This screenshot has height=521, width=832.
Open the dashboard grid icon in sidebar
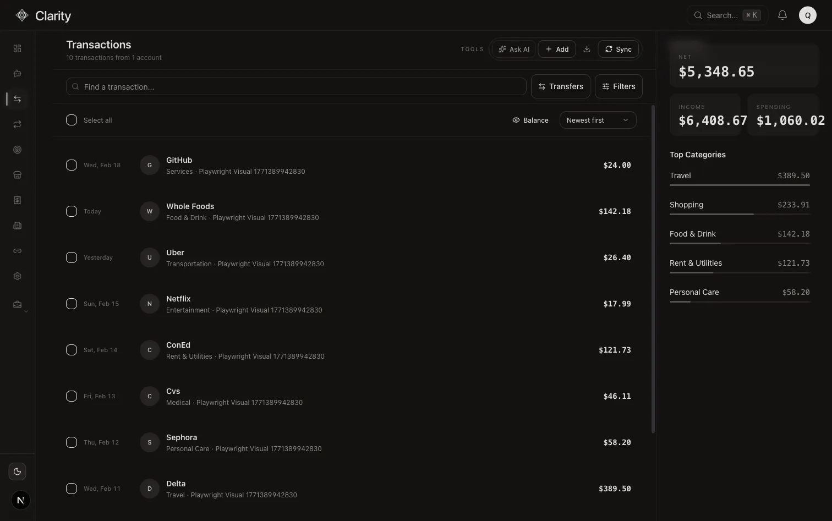[x=17, y=48]
